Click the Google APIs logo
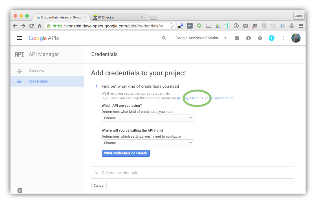The width and height of the screenshot is (316, 204). [44, 38]
